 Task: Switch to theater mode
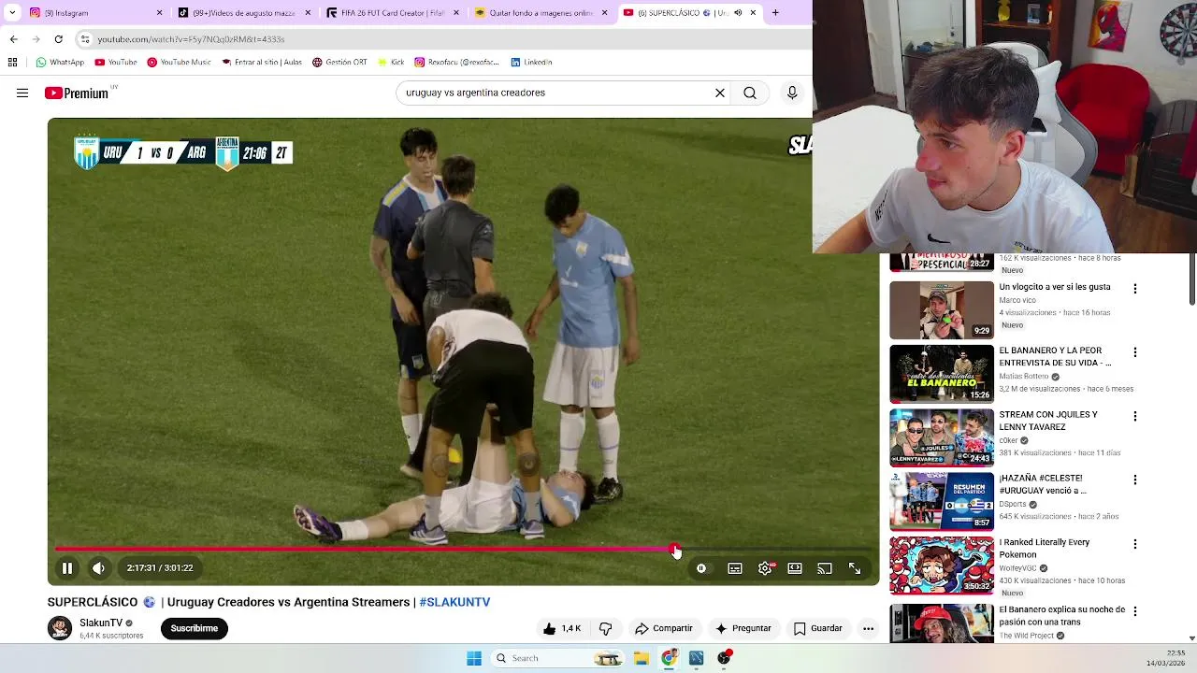[x=795, y=568]
